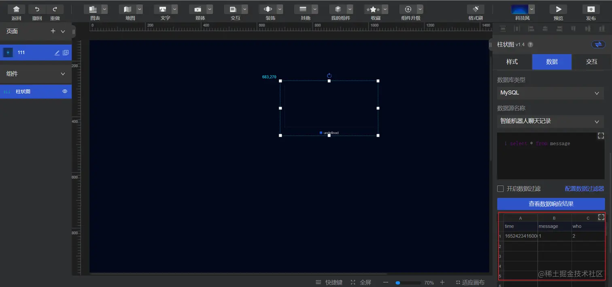This screenshot has width=612, height=287.
Task: Enable the 开启数据过滤 checkbox
Action: click(500, 189)
